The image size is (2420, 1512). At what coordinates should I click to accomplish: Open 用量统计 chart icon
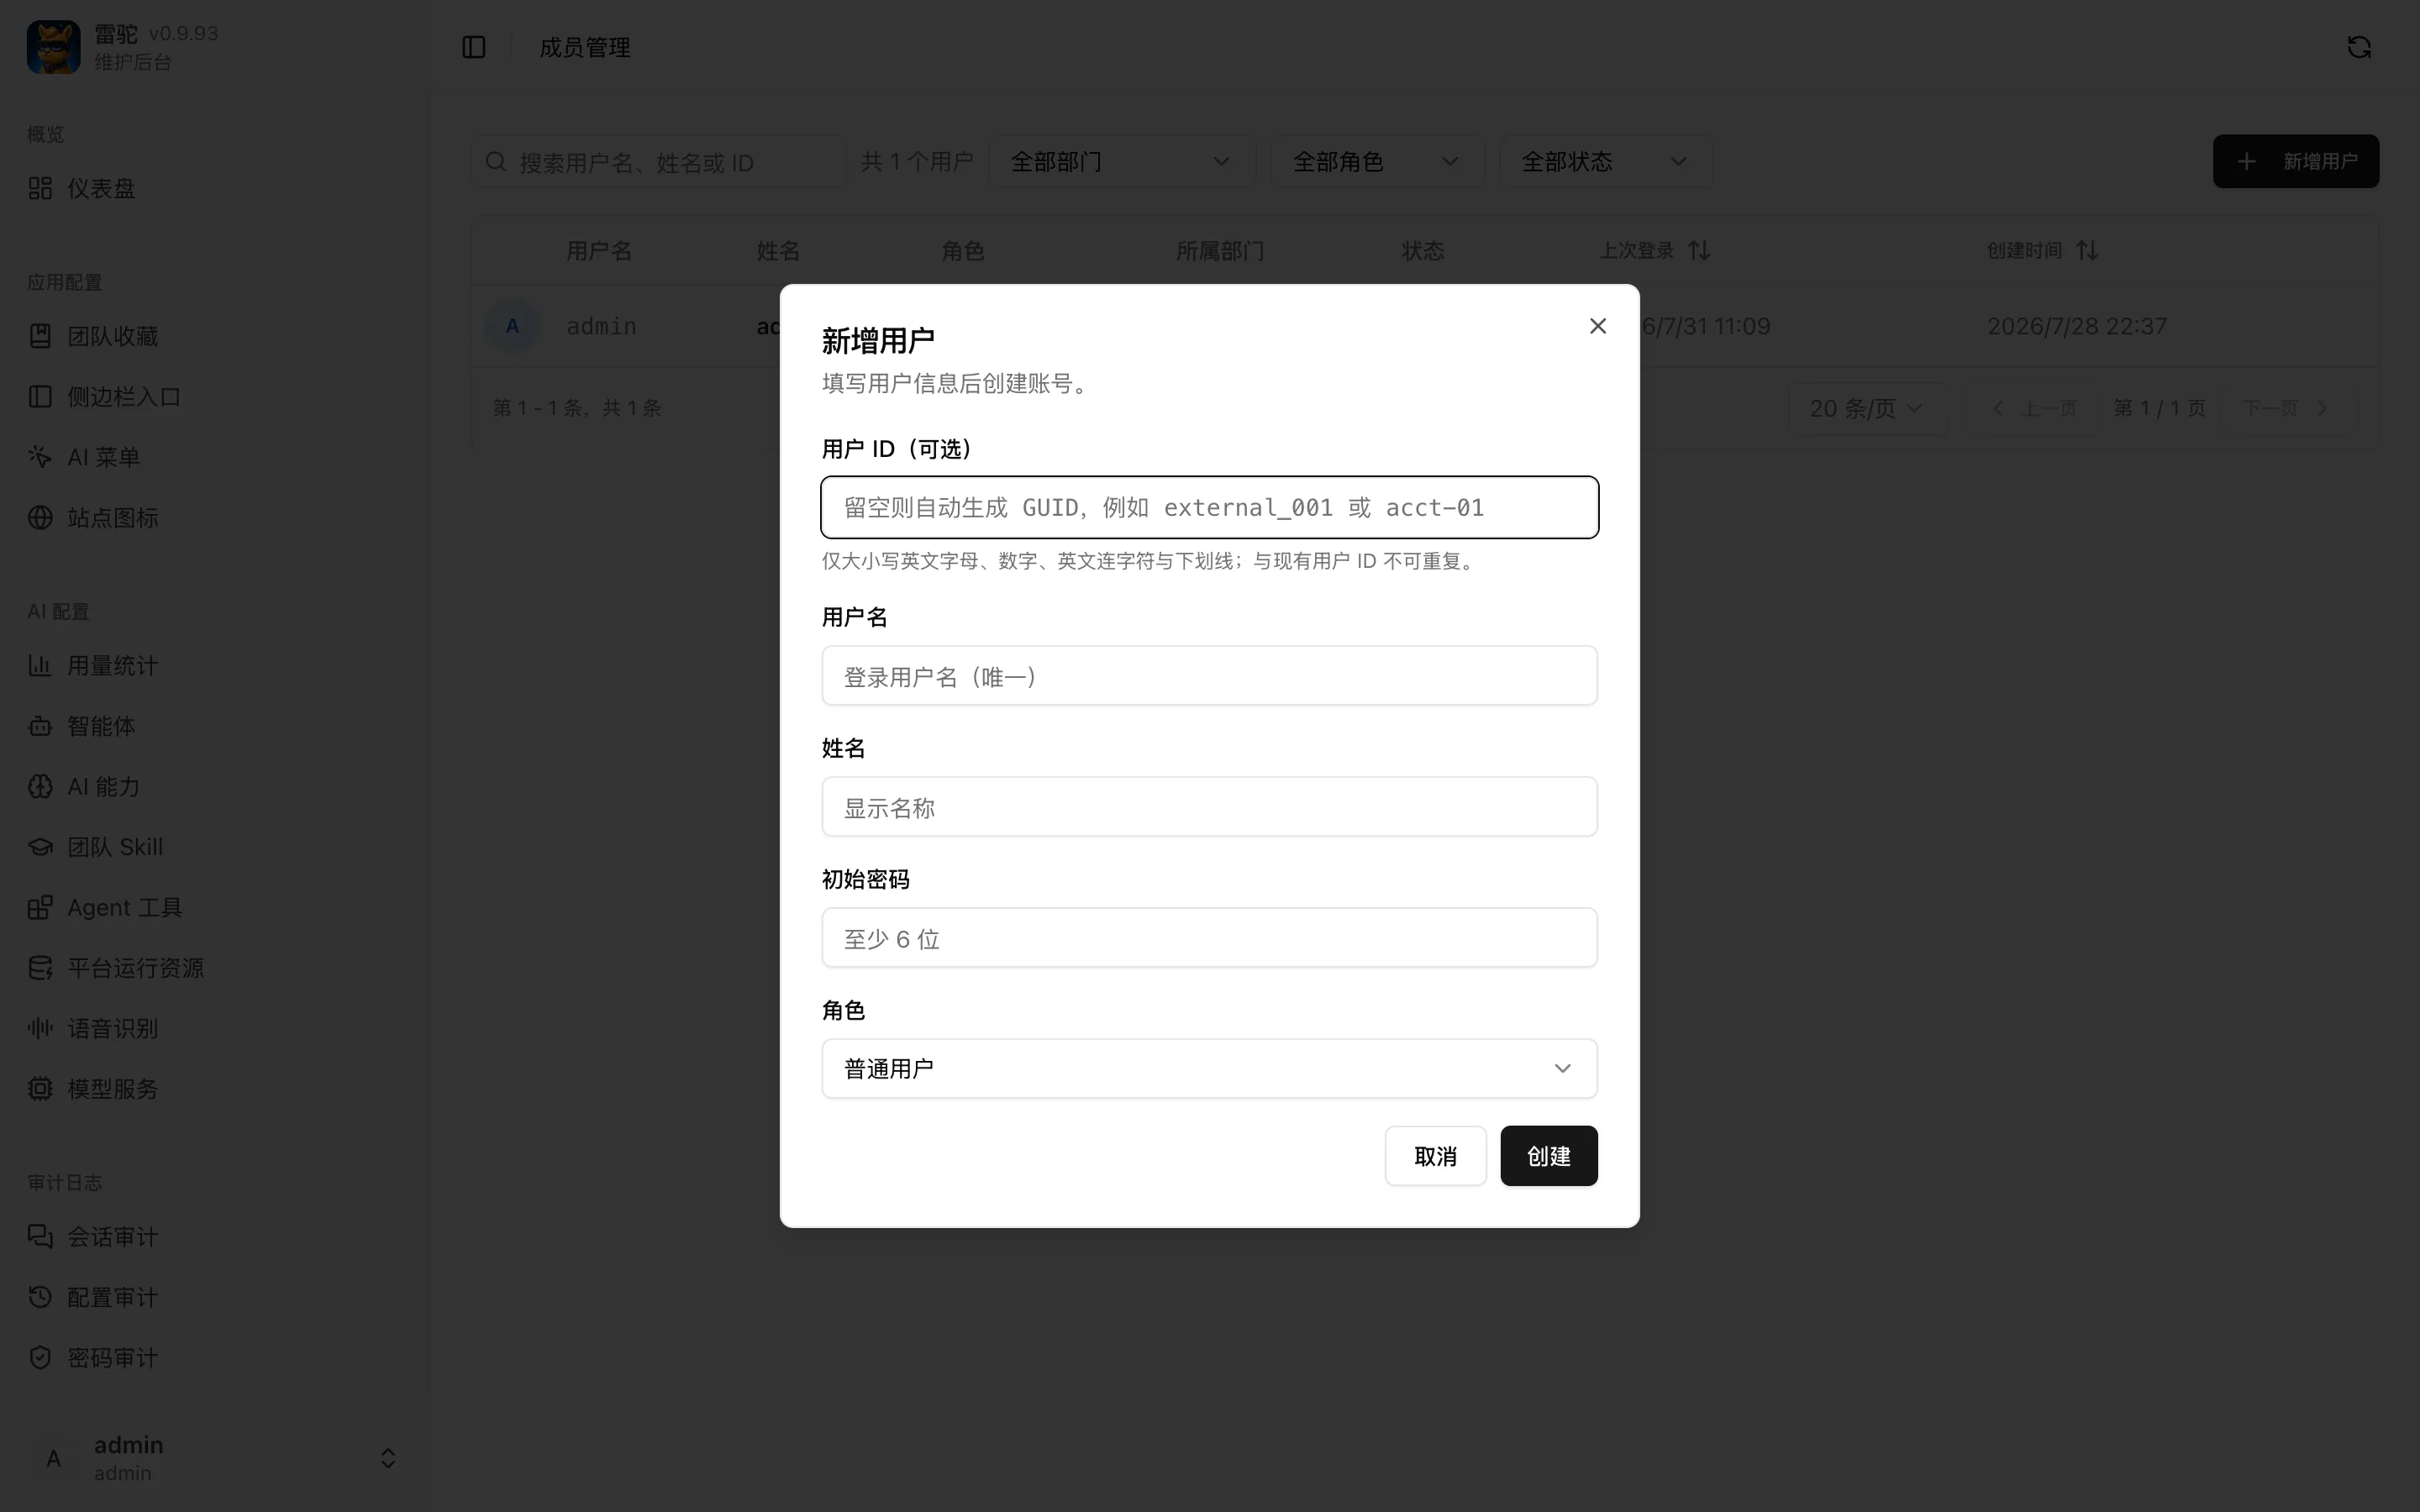(40, 666)
